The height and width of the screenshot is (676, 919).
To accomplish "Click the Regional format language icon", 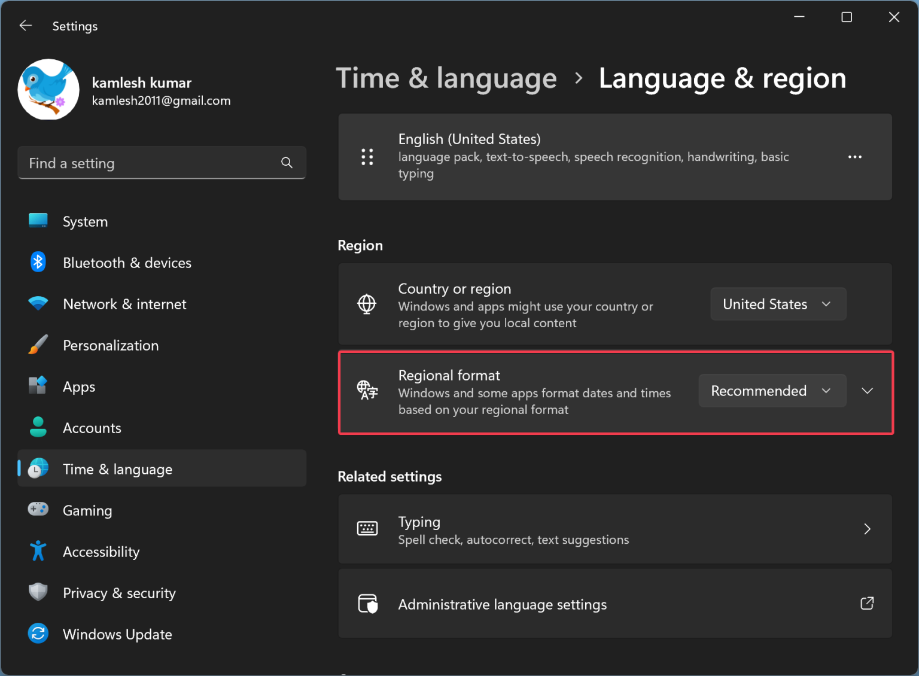I will tap(367, 390).
